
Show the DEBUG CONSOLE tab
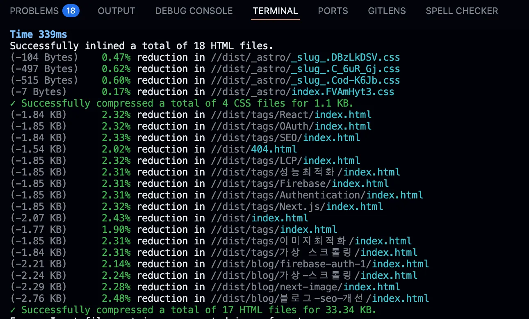(x=194, y=11)
